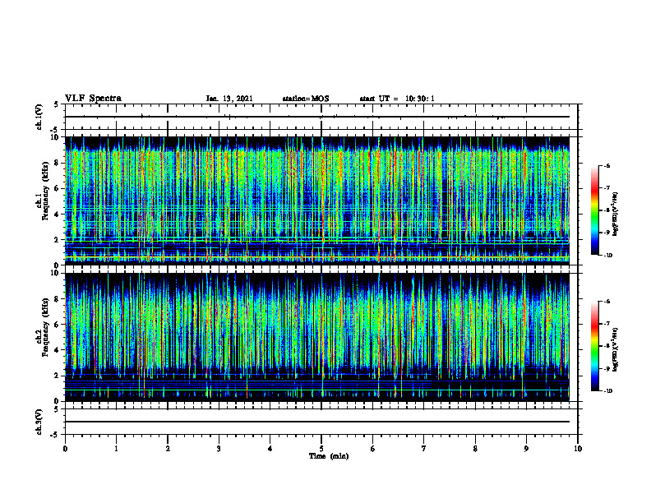This screenshot has height=503, width=651.
Task: Click the "9" tick on the time axis
Action: point(526,449)
